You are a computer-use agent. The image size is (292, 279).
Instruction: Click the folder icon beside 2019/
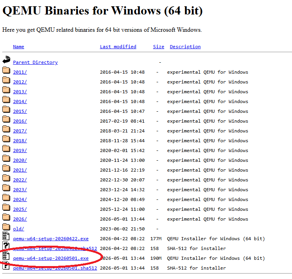(x=6, y=149)
